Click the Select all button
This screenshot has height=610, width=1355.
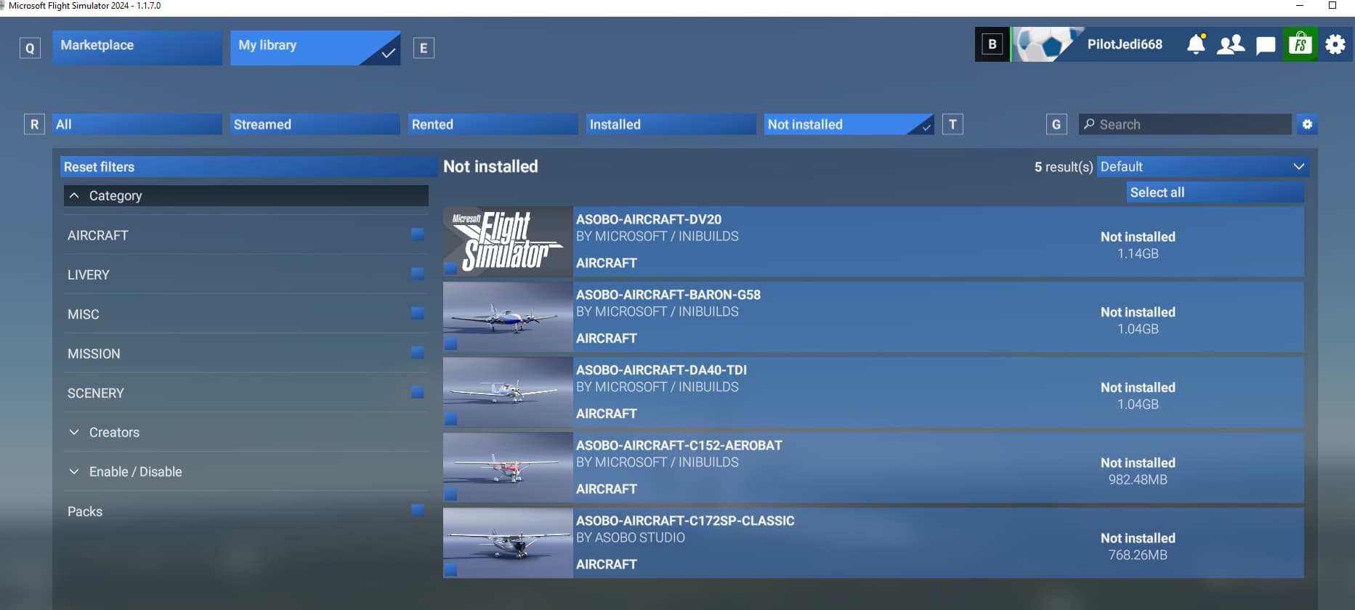1216,192
